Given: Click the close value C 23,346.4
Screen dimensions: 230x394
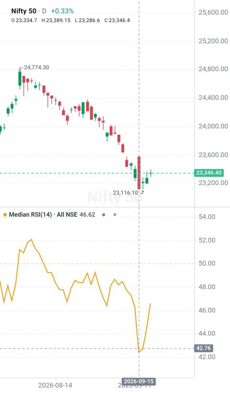Looking at the screenshot, I should point(117,20).
